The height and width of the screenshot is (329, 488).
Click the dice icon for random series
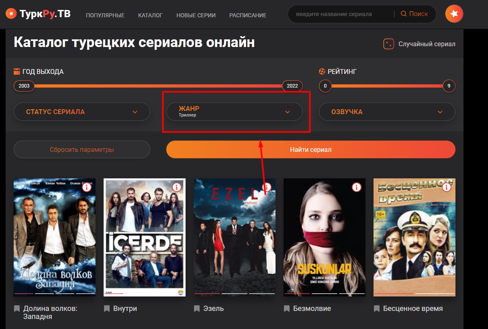[x=388, y=44]
